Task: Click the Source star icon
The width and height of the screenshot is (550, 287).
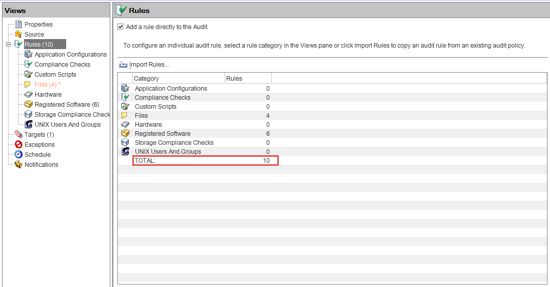Action: pyautogui.click(x=18, y=35)
